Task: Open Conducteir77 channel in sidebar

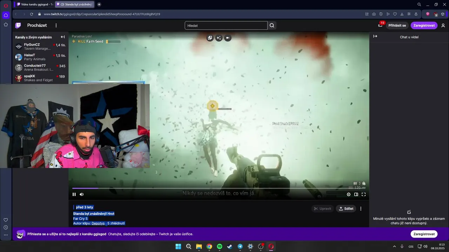Action: pyautogui.click(x=40, y=68)
